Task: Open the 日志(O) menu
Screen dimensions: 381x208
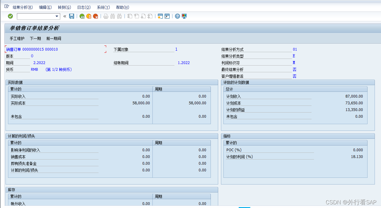Action: click(84, 7)
